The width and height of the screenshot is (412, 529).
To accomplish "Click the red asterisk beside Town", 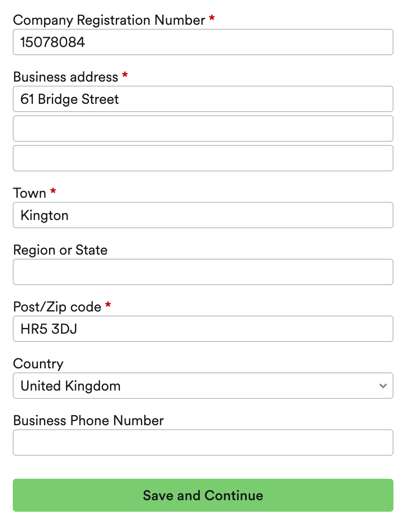I will click(53, 191).
